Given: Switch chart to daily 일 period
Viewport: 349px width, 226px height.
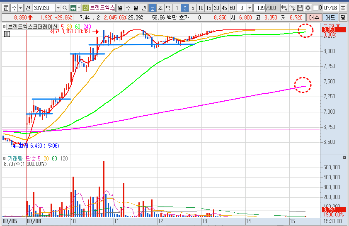Looking at the screenshot, I should pos(120,8).
